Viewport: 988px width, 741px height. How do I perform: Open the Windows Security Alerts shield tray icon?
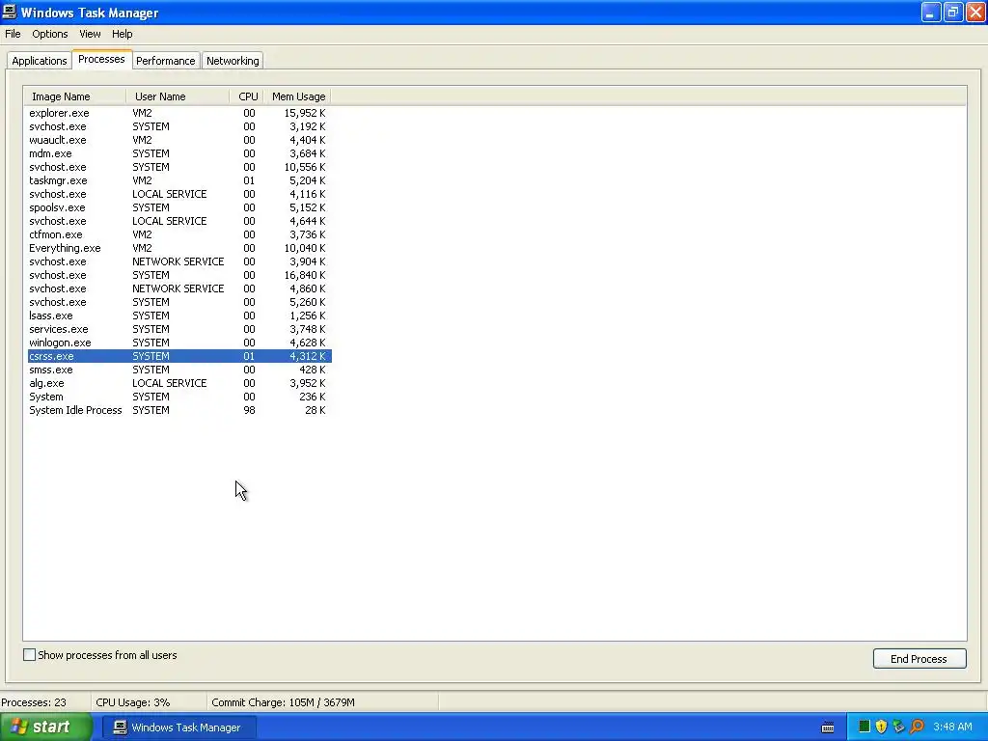point(881,727)
